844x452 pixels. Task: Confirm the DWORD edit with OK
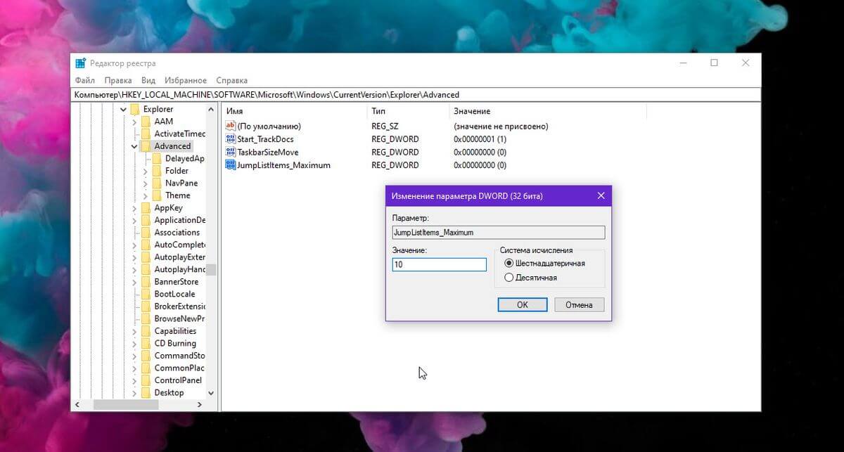coord(522,304)
